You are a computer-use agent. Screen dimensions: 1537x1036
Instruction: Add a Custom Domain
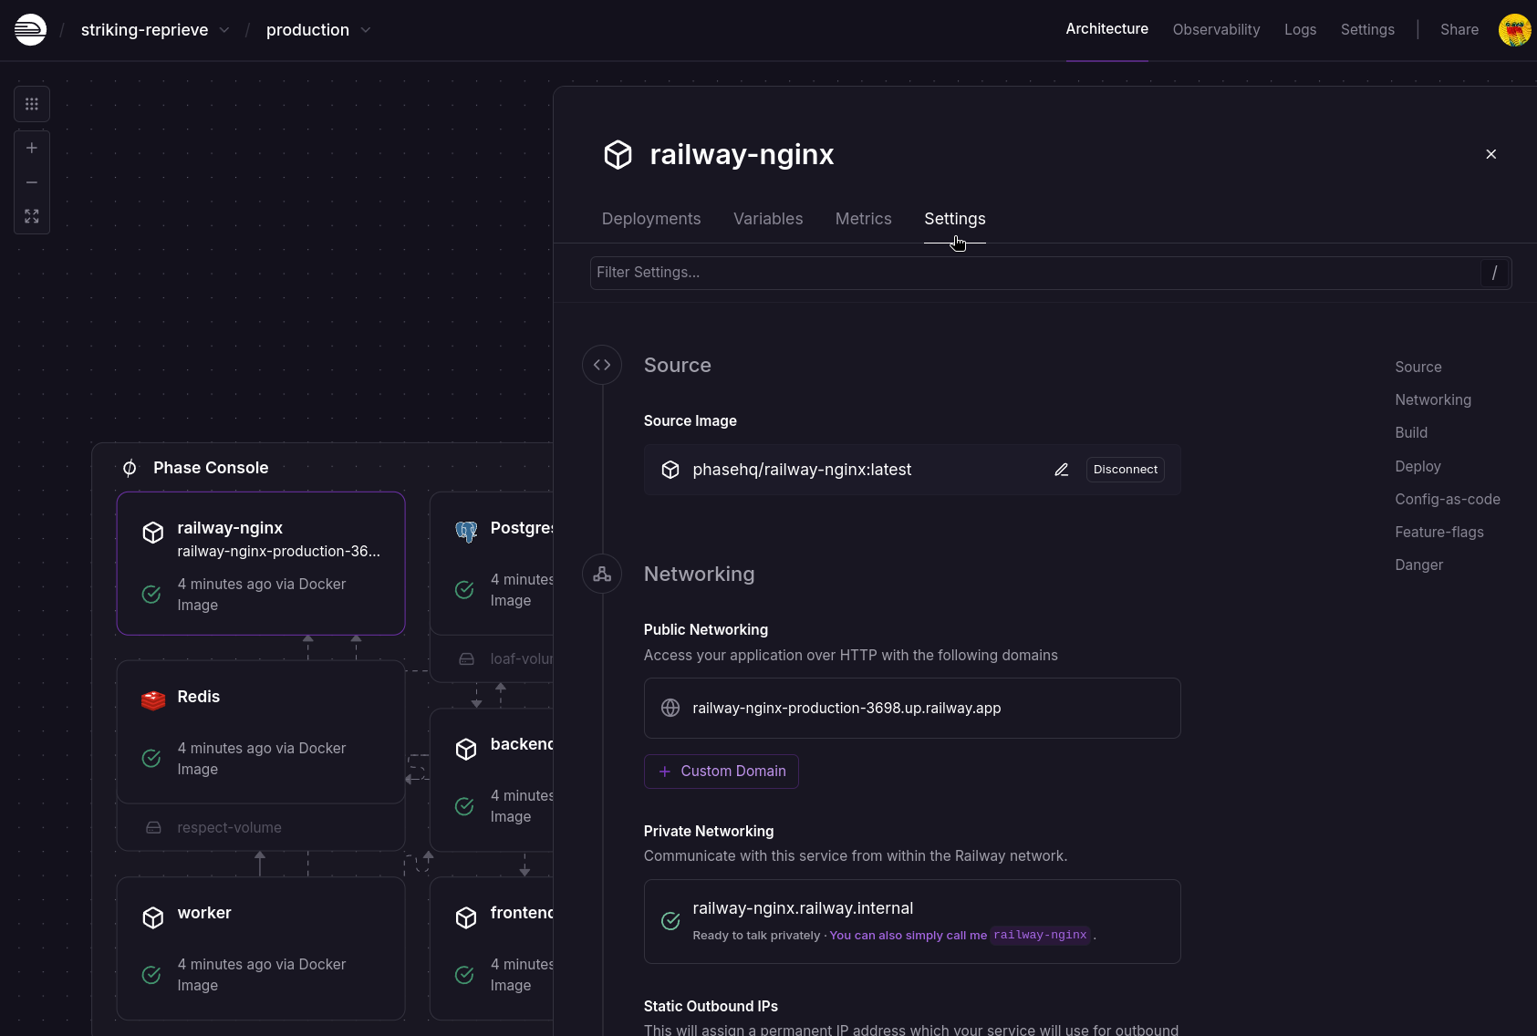tap(721, 772)
